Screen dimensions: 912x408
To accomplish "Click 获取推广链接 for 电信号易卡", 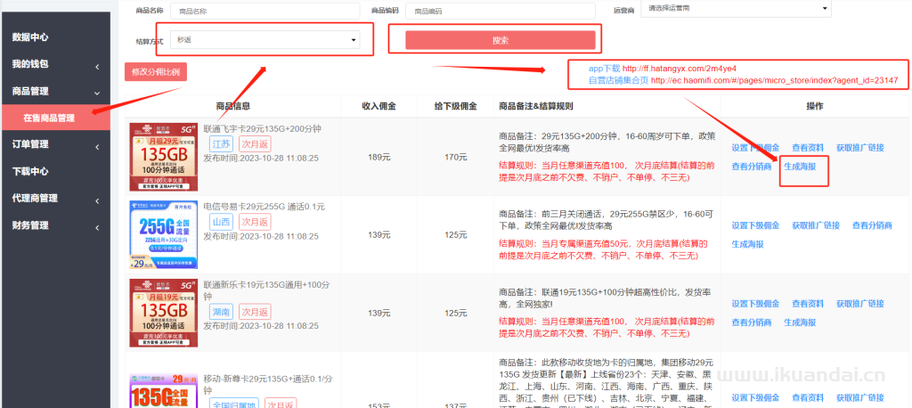I will click(816, 226).
